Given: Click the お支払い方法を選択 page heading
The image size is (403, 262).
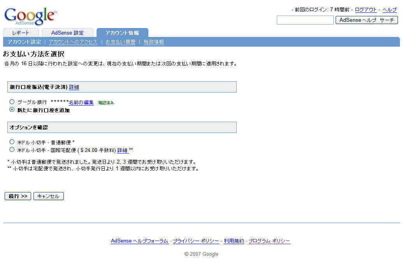Looking at the screenshot, I should pos(33,54).
